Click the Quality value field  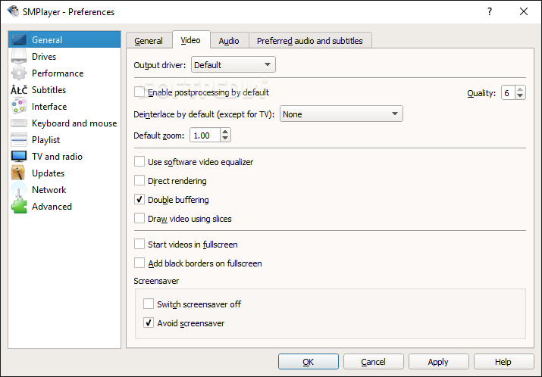508,92
